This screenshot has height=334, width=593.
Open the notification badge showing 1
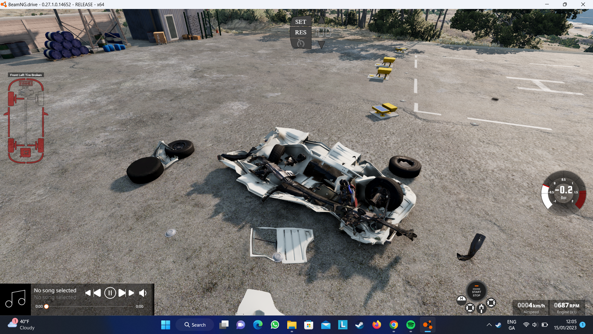[x=582, y=325]
